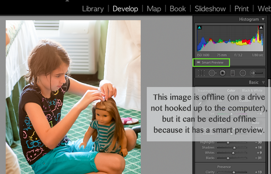Click the Shadows slider label

tap(208, 148)
